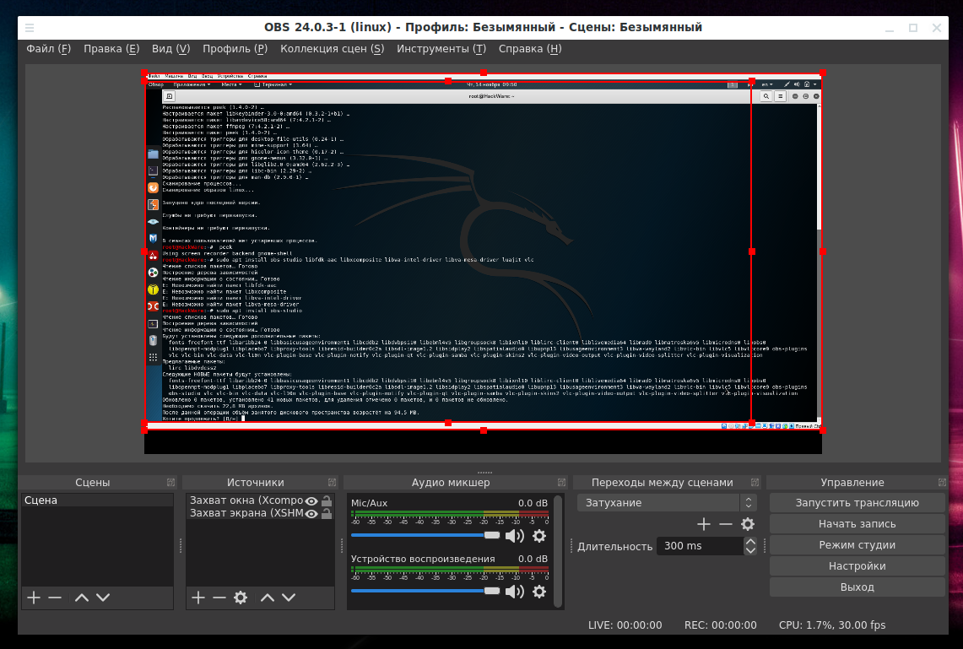The width and height of the screenshot is (963, 649).
Task: Move selected scene down in the list
Action: coord(103,598)
